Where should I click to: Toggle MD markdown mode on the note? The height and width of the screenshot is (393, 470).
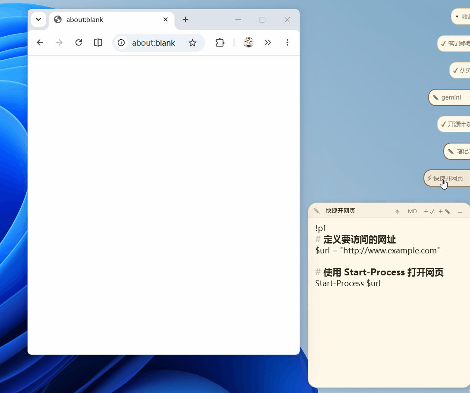(x=412, y=212)
